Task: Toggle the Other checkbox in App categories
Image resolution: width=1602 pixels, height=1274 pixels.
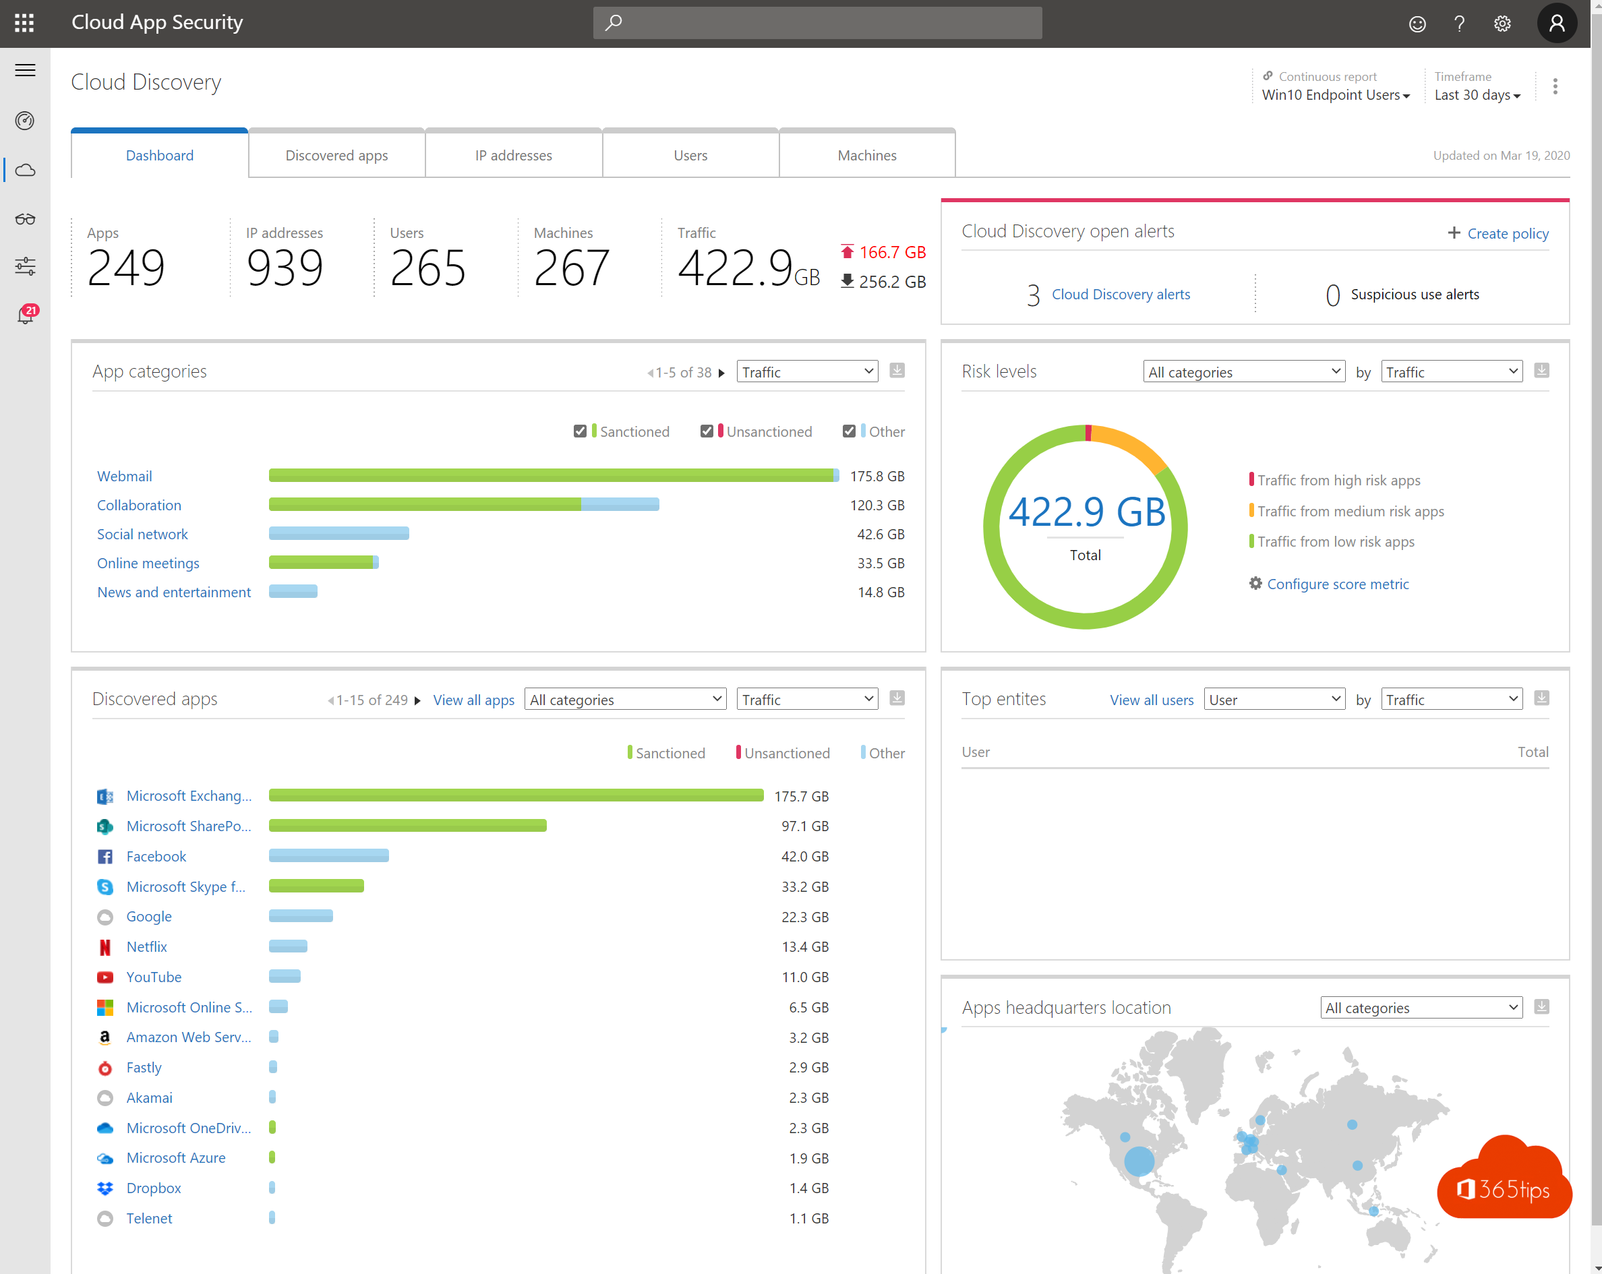Action: [x=848, y=430]
